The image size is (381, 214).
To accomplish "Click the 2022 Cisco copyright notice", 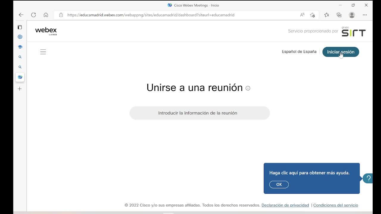I will (x=193, y=205).
